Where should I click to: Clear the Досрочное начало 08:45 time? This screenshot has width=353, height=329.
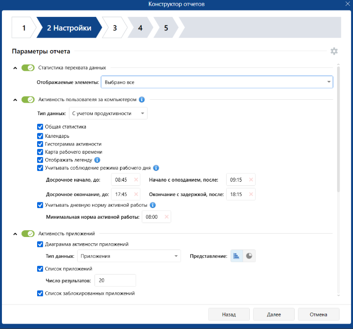[x=136, y=180]
